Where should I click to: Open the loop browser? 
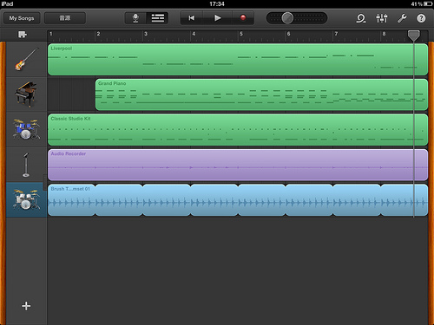[x=361, y=18]
